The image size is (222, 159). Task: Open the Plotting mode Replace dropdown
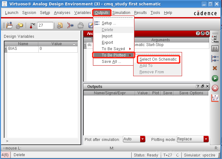[193, 139]
